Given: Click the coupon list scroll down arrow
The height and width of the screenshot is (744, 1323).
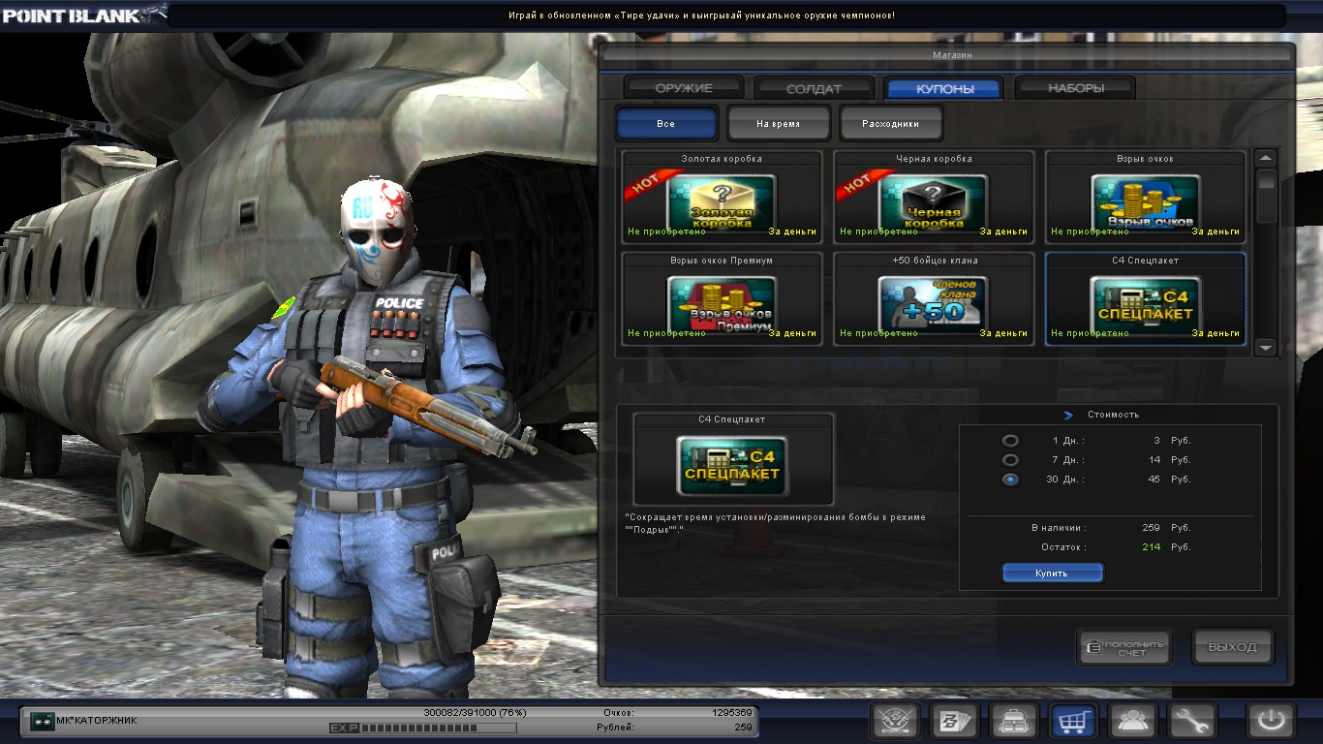Looking at the screenshot, I should (1266, 346).
